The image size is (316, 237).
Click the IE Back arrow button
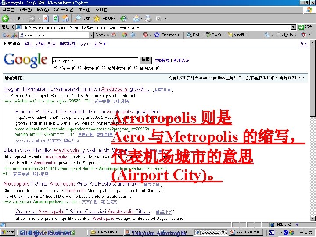pyautogui.click(x=5, y=18)
